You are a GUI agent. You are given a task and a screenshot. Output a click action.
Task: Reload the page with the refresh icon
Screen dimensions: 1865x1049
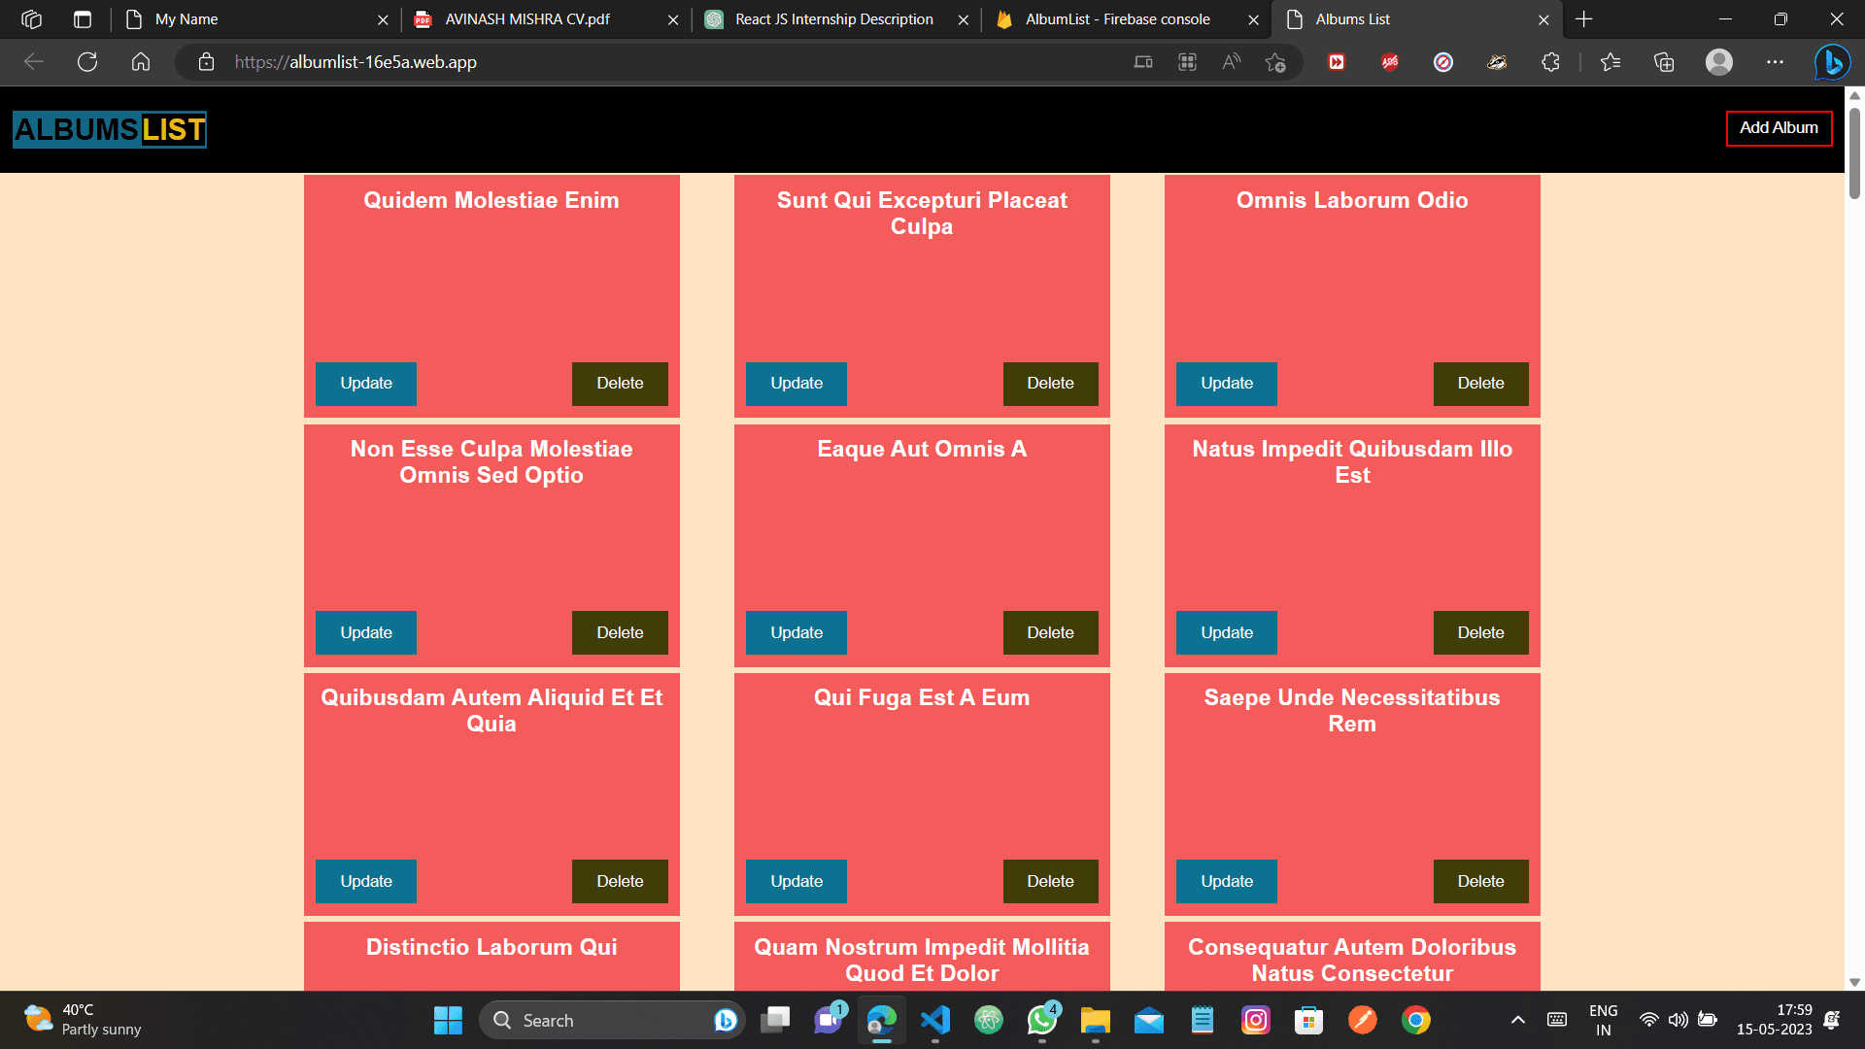[x=87, y=62]
